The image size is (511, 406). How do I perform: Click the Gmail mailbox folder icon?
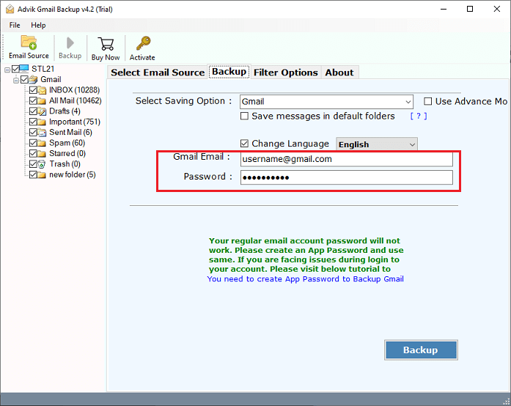pos(33,79)
